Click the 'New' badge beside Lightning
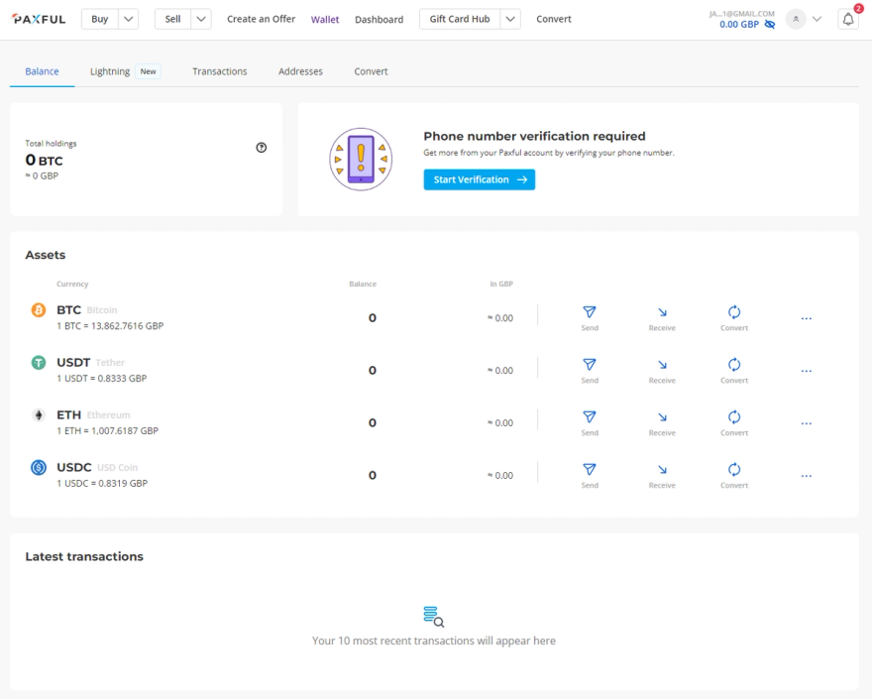 148,71
